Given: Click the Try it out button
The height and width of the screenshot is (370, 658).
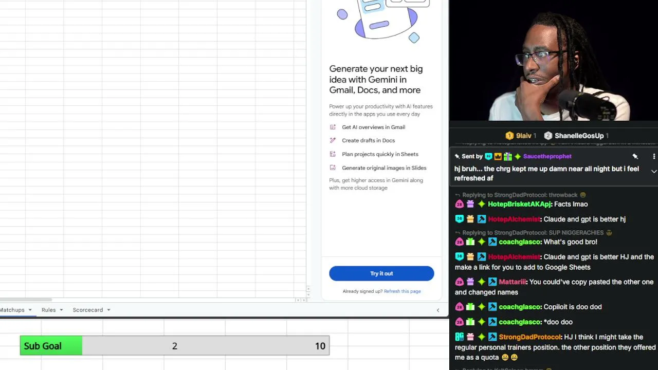Looking at the screenshot, I should [381, 273].
